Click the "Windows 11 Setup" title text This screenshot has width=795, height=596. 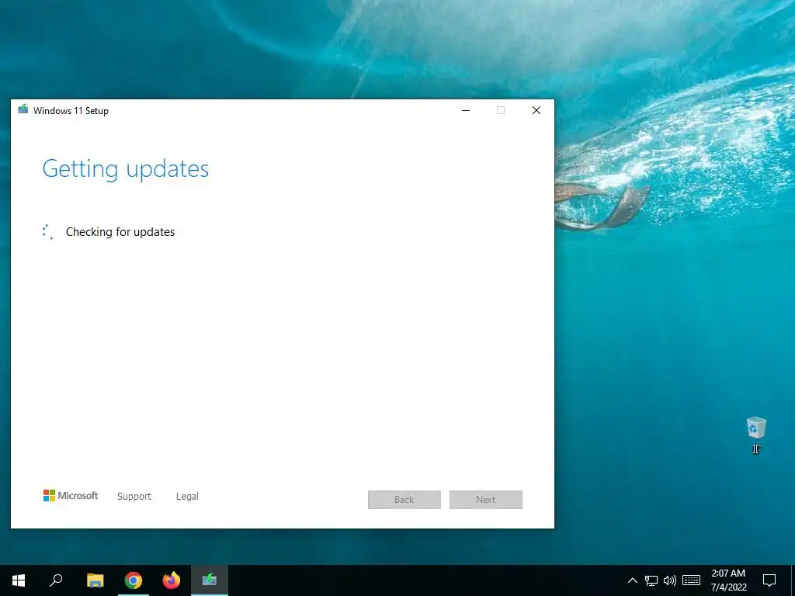[71, 110]
